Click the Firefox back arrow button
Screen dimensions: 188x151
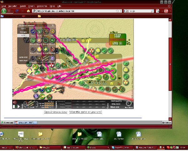click(x=4, y=11)
